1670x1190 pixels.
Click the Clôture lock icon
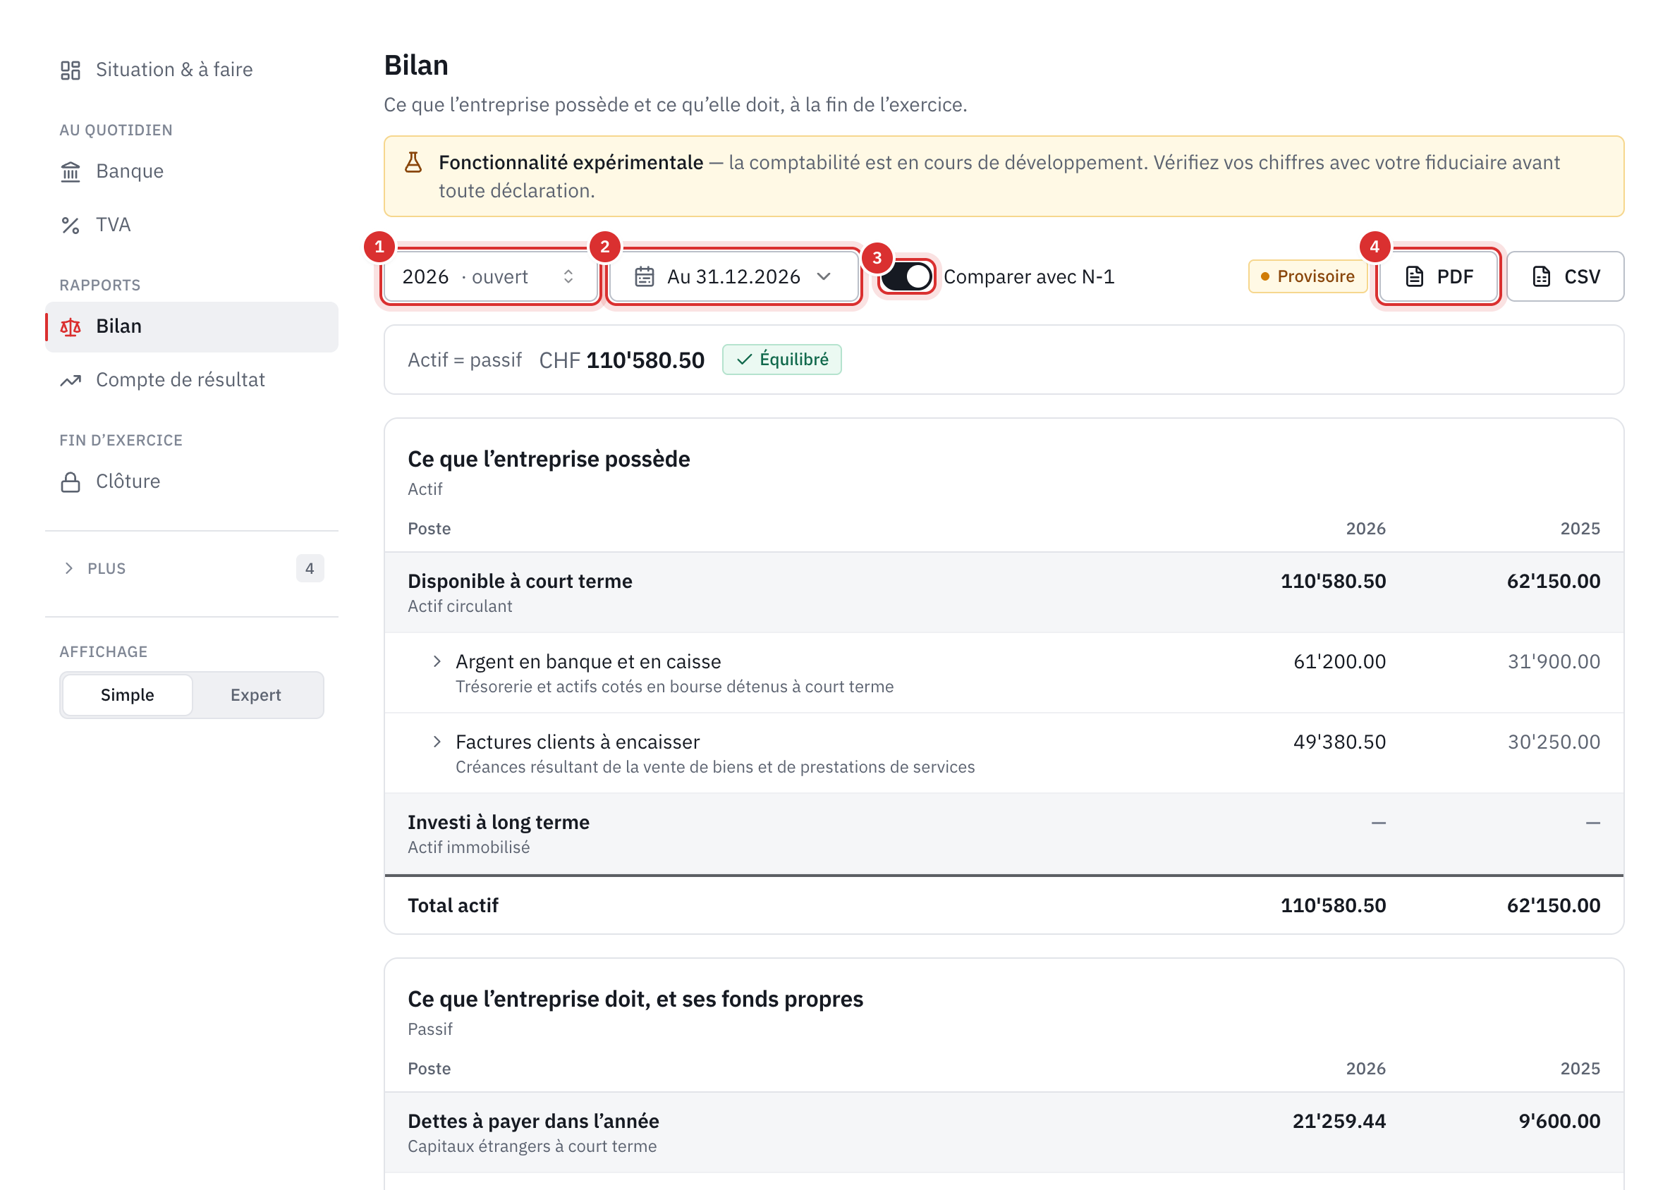(x=71, y=482)
